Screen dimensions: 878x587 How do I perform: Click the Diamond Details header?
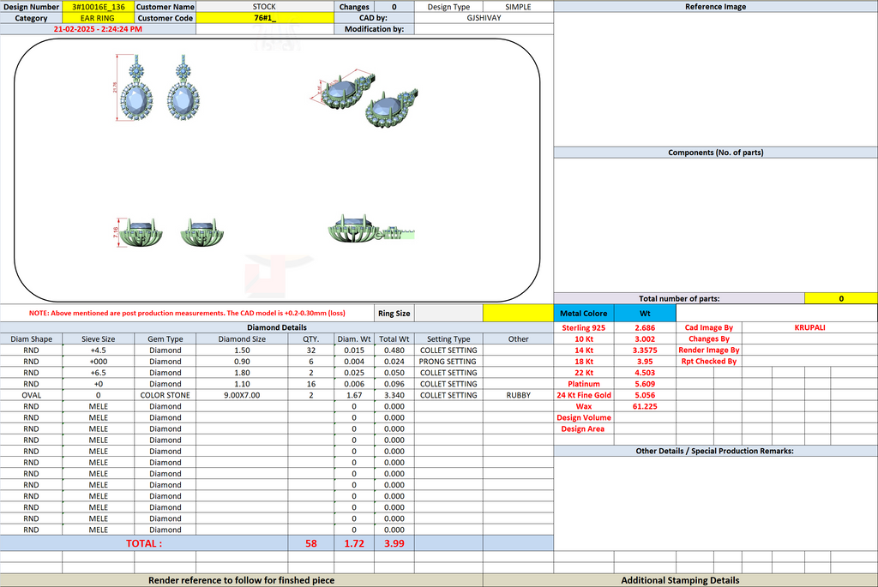click(x=277, y=327)
